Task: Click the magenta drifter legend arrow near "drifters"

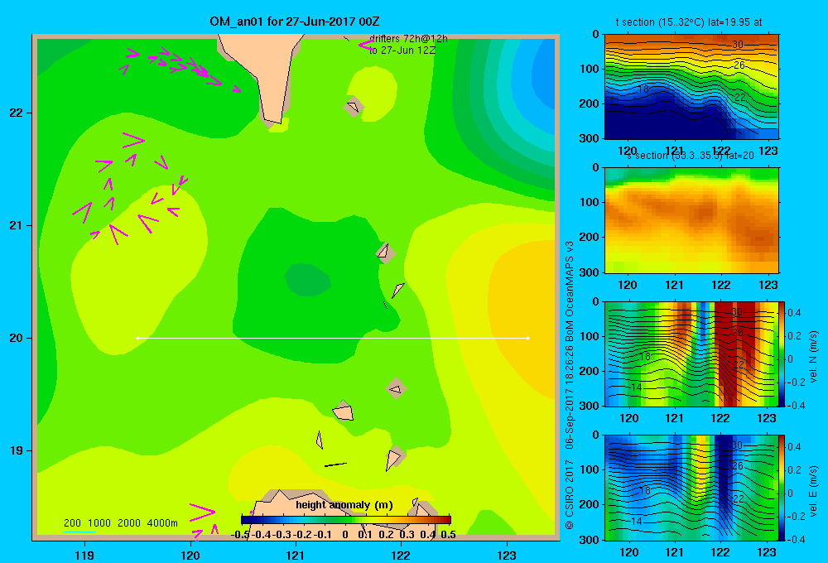Action: [365, 45]
